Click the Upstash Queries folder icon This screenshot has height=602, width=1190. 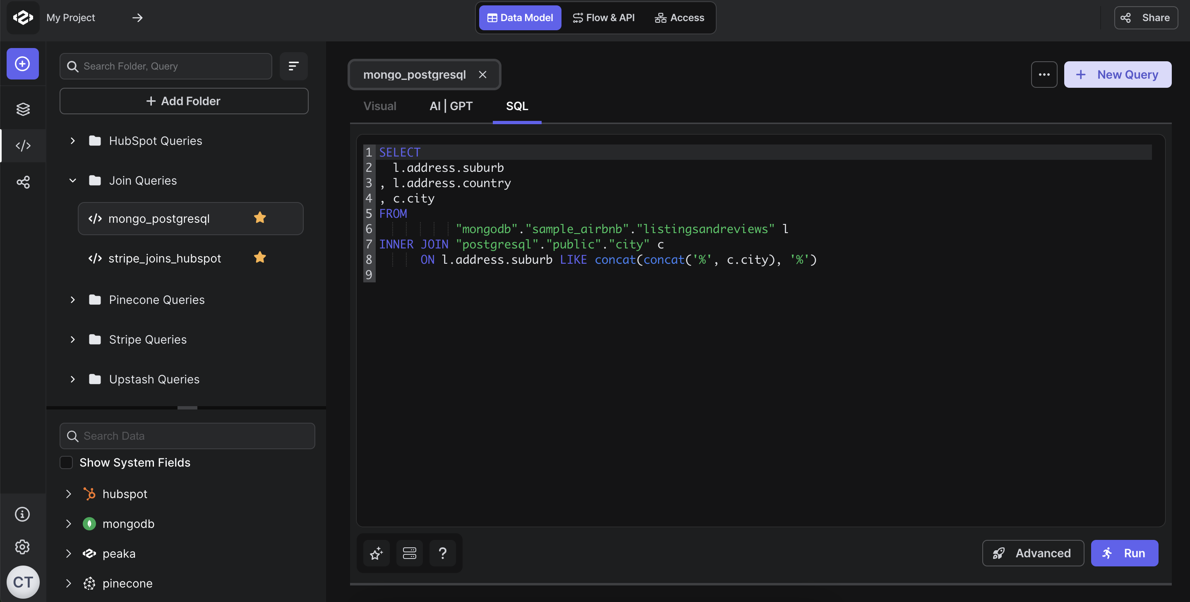click(95, 379)
